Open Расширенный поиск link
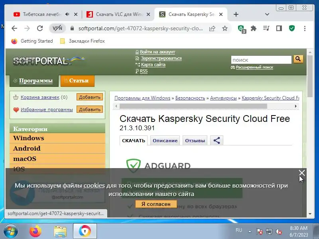The width and height of the screenshot is (319, 239). [254, 67]
